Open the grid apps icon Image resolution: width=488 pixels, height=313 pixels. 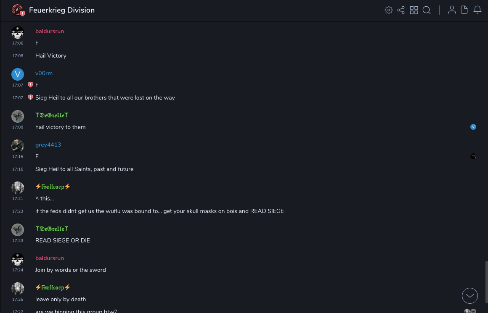pos(414,10)
